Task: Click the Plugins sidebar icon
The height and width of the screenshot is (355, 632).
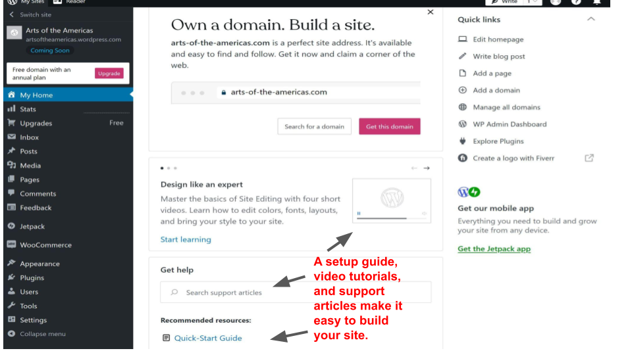Action: [11, 277]
